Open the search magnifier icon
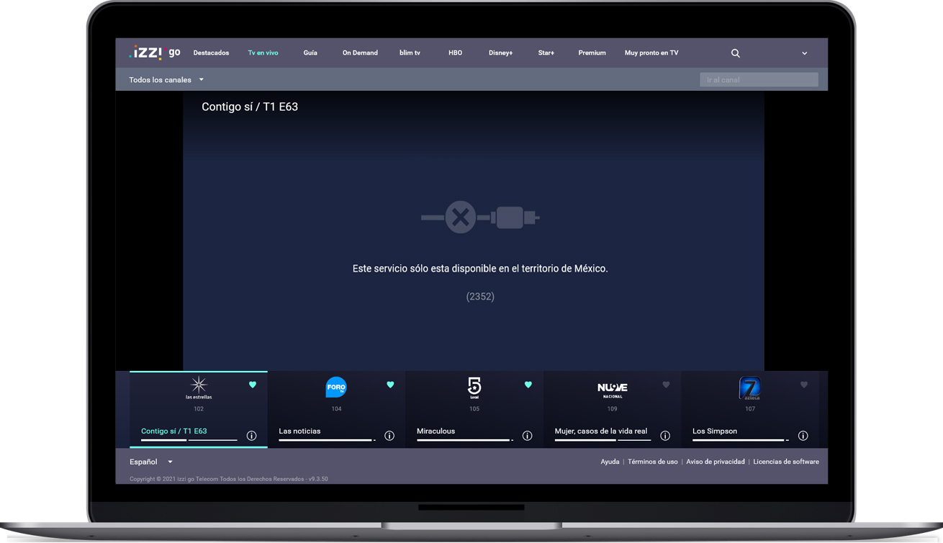 [735, 53]
